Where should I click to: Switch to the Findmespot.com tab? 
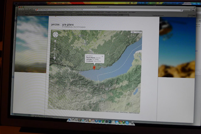point(158,15)
